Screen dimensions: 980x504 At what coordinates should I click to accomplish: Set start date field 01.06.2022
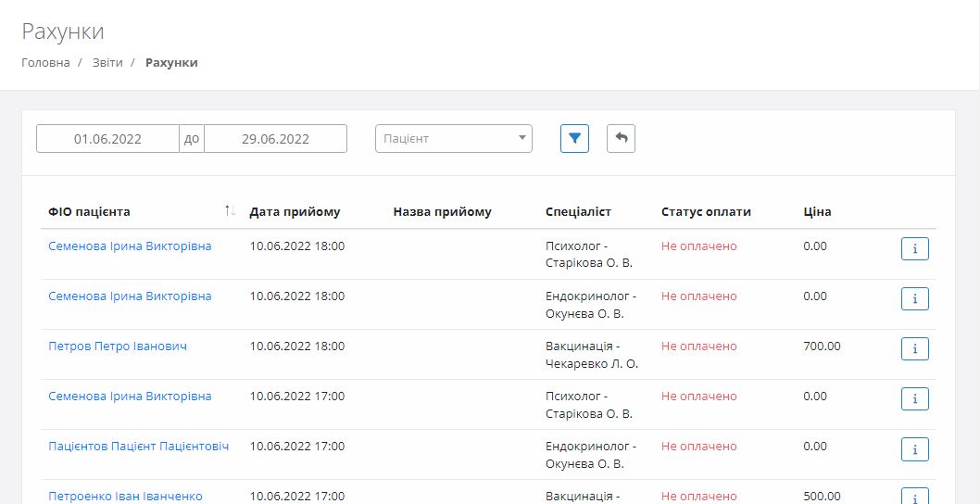107,139
